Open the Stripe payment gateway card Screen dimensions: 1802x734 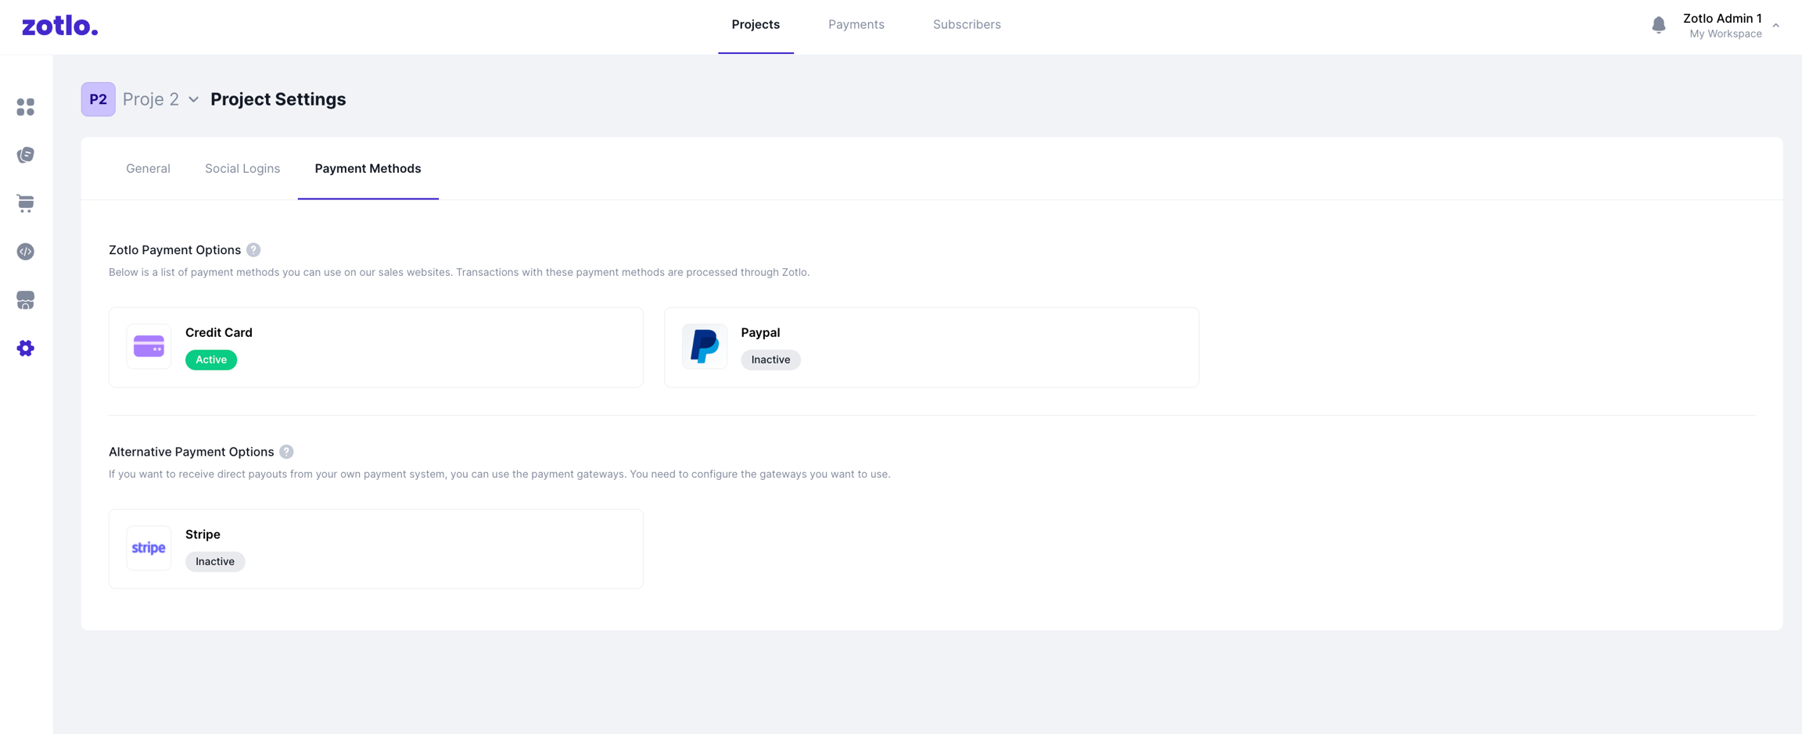375,549
